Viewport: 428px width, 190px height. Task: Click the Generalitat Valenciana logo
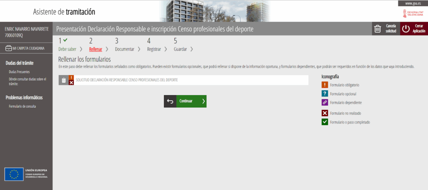point(413,13)
